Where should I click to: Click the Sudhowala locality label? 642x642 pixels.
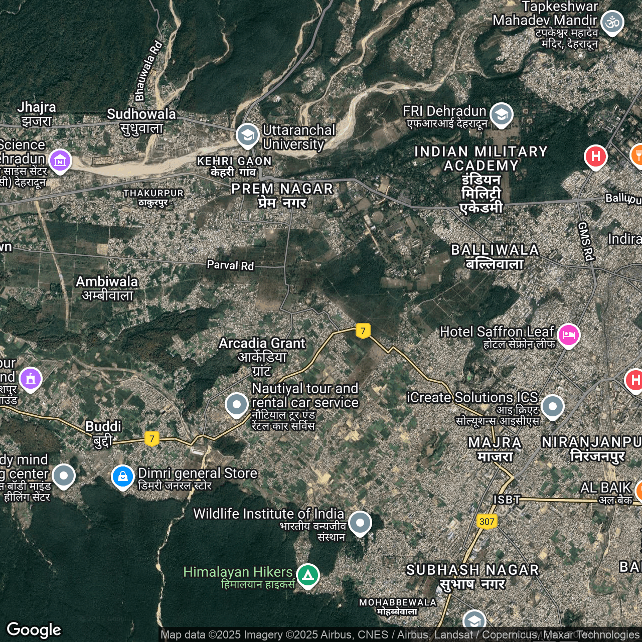coord(141,121)
